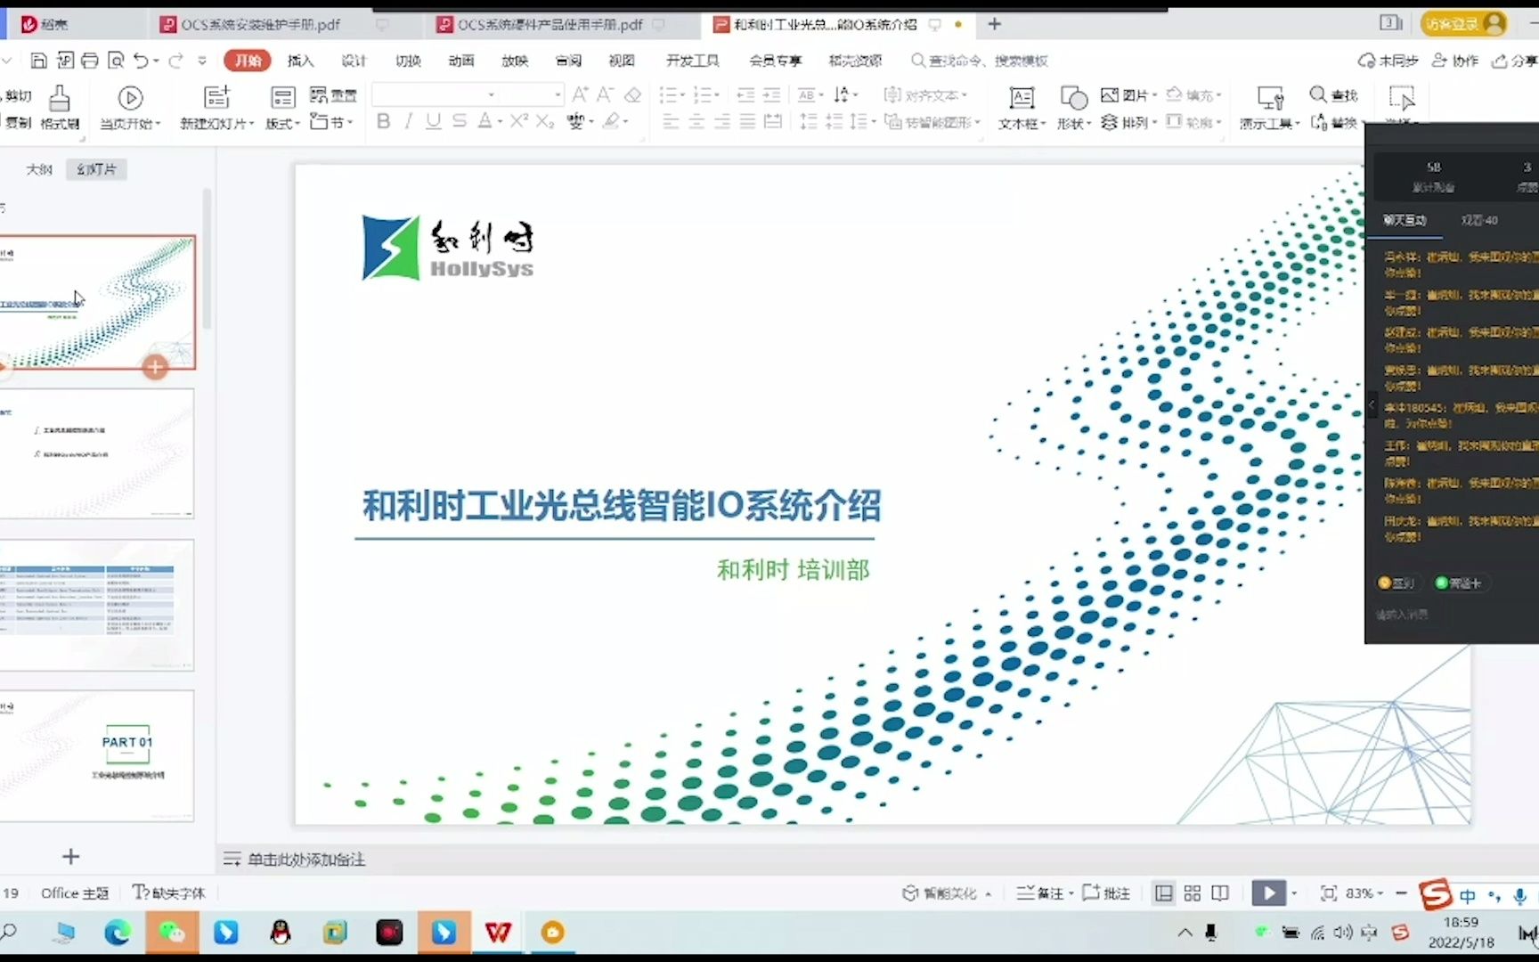The height and width of the screenshot is (962, 1539).
Task: Select the PART 01 slide thumbnail
Action: pos(96,755)
